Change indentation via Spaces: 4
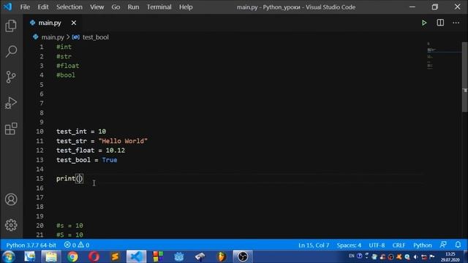Screen dimensions: 468x263 (349, 245)
